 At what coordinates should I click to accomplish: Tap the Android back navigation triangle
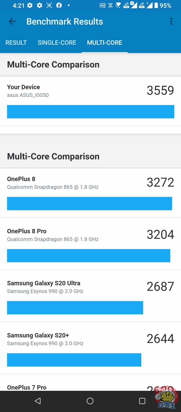click(x=38, y=401)
